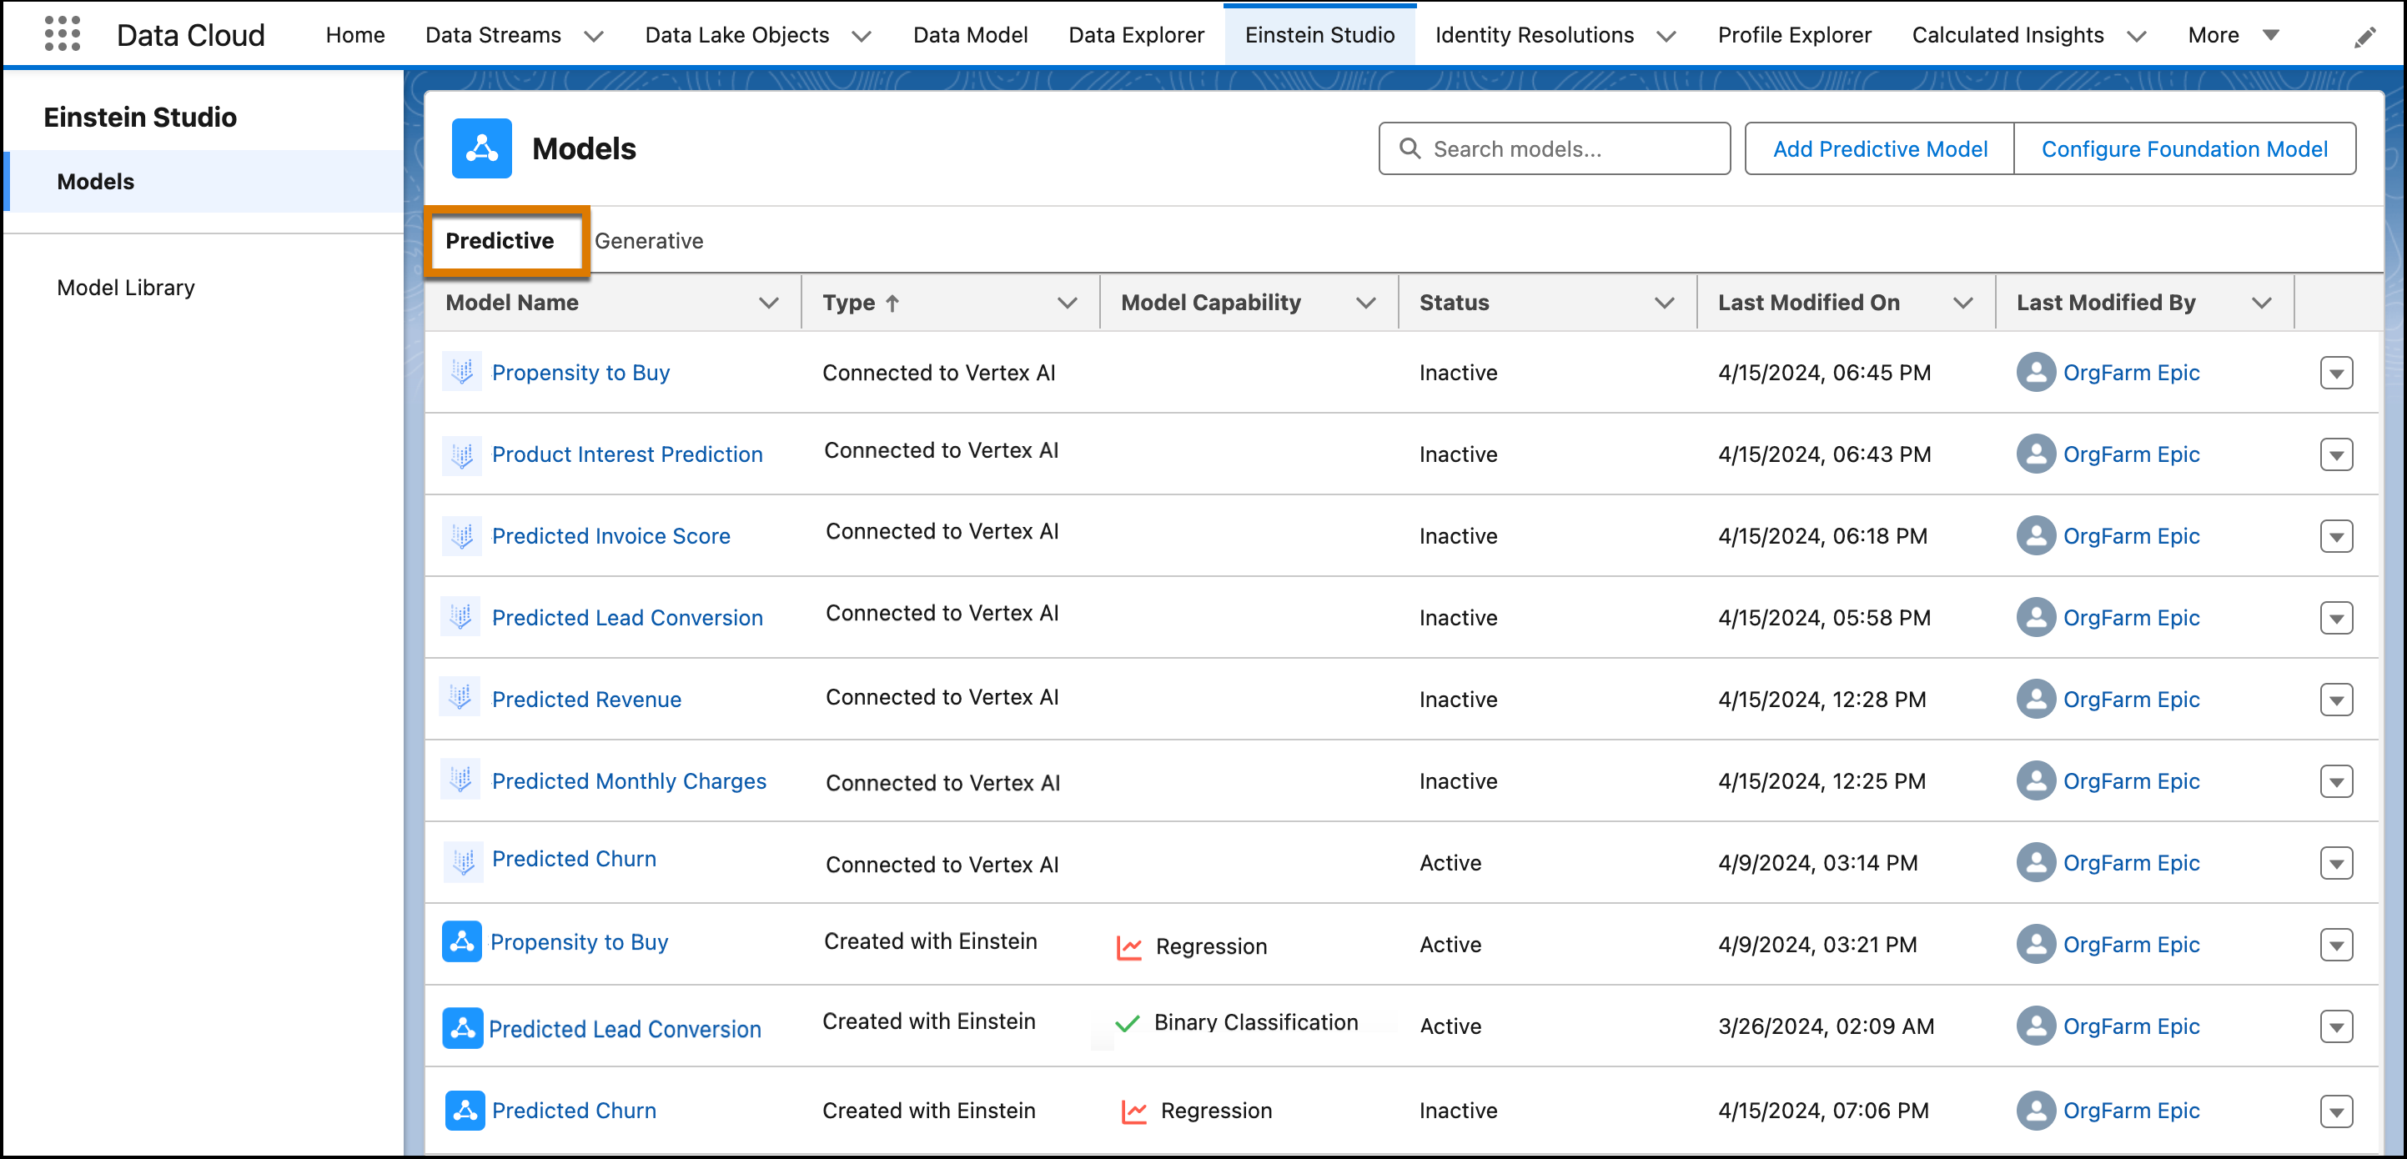
Task: Click the Binary Classification checkmark icon
Action: coord(1127,1024)
